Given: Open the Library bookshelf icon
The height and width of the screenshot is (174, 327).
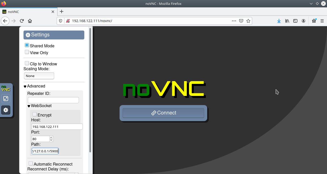Looking at the screenshot, I should tap(287, 21).
